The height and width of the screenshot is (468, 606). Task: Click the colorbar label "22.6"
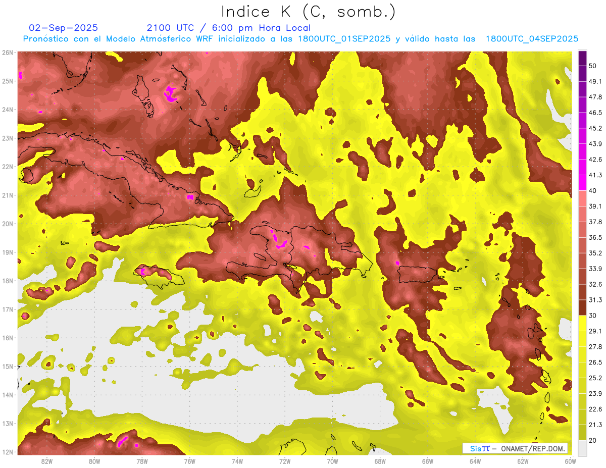pyautogui.click(x=595, y=409)
